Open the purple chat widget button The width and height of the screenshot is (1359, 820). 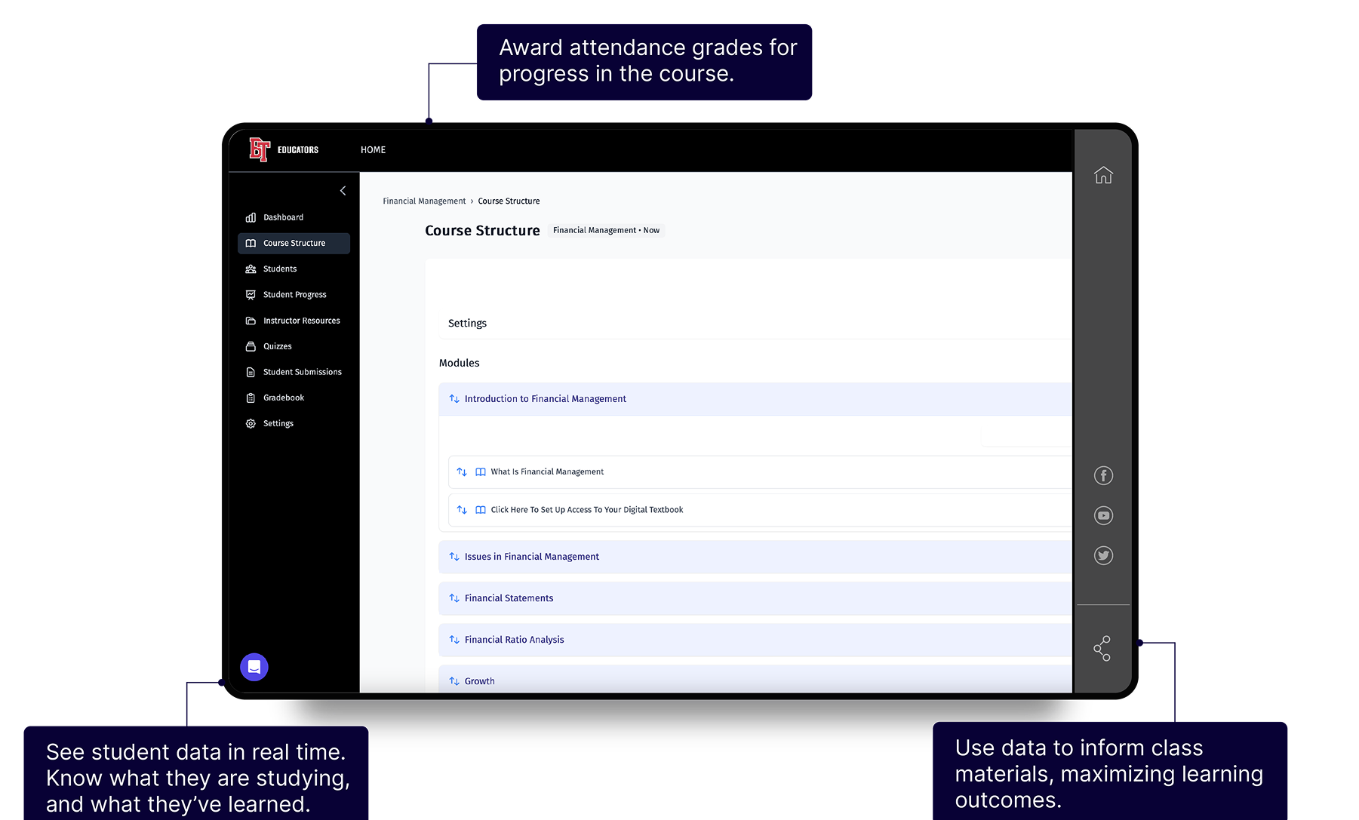pyautogui.click(x=254, y=667)
